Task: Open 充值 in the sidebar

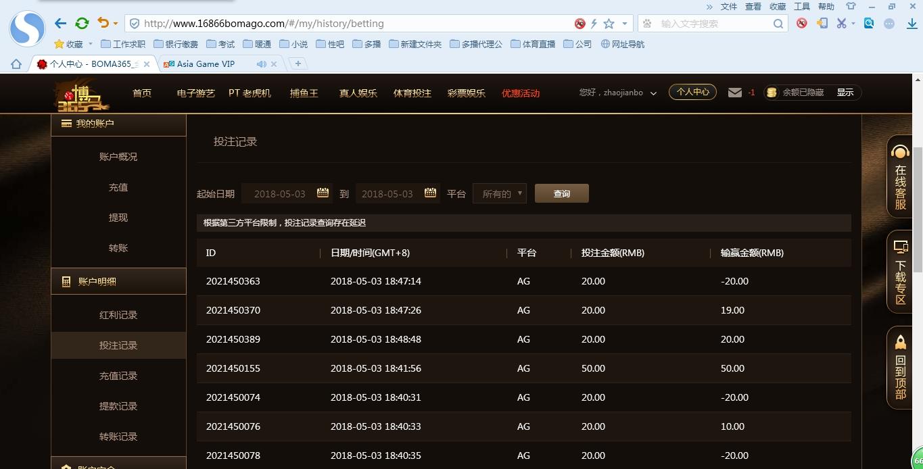Action: click(x=118, y=187)
